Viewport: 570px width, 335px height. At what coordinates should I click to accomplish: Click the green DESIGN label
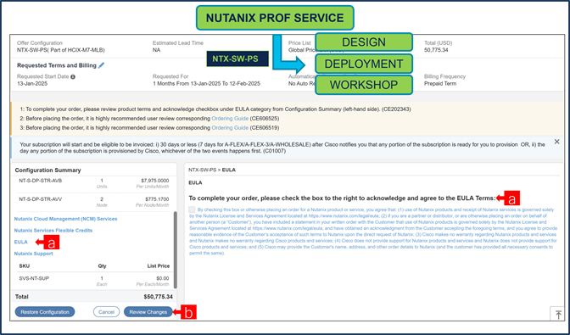point(364,42)
